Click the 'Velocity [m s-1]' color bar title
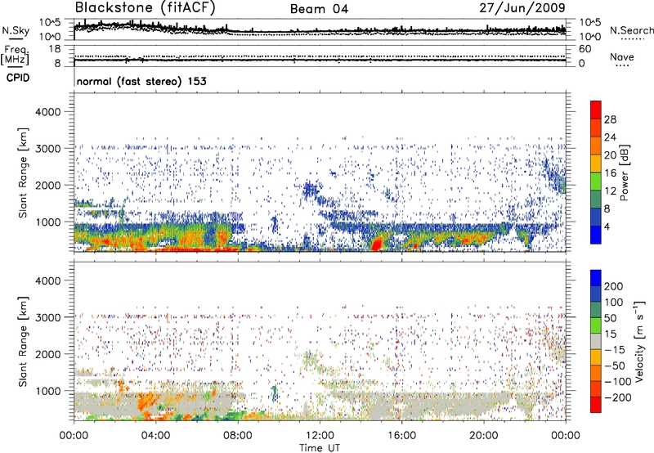Screen dimensions: 654x453 [639, 341]
